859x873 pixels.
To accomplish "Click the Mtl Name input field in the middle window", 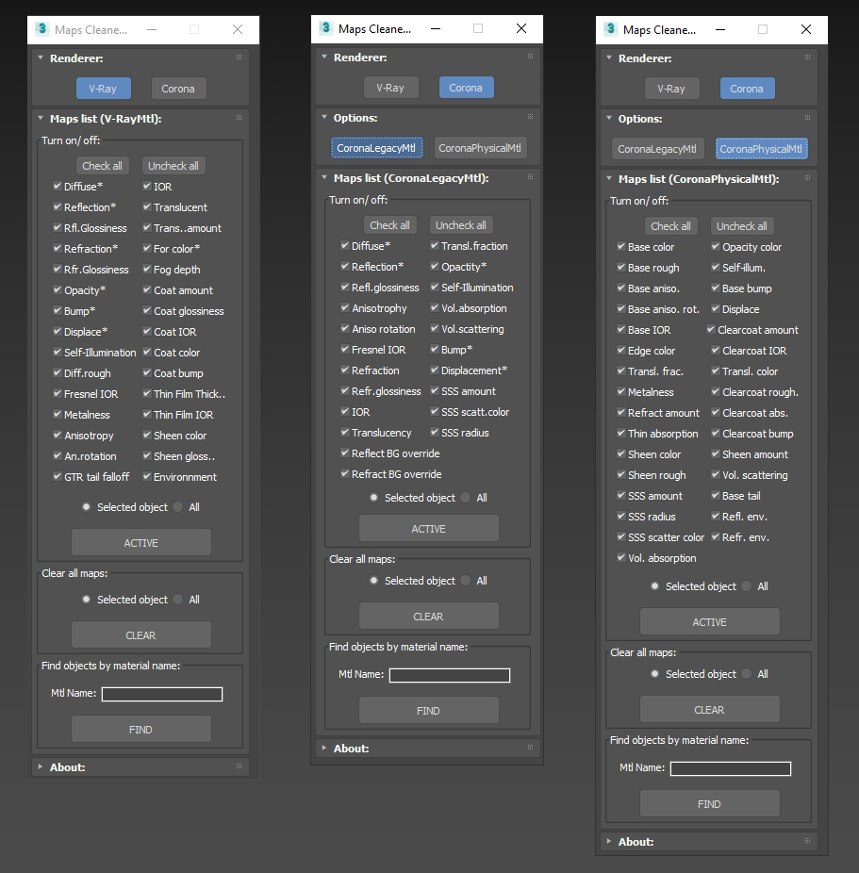I will pos(450,675).
